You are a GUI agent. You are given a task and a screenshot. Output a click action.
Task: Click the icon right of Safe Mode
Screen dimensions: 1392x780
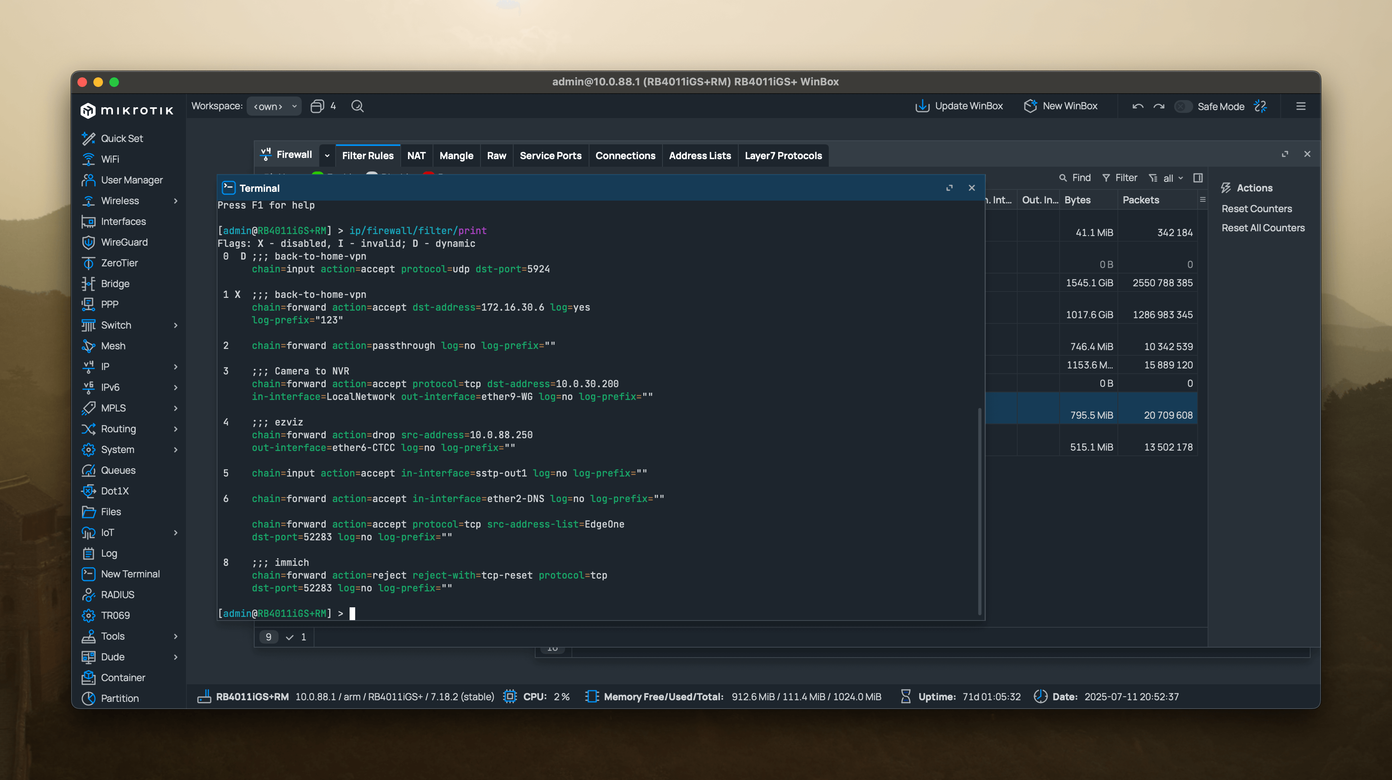(1261, 106)
